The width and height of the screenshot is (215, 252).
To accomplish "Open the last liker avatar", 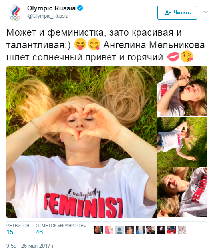I will (x=182, y=230).
